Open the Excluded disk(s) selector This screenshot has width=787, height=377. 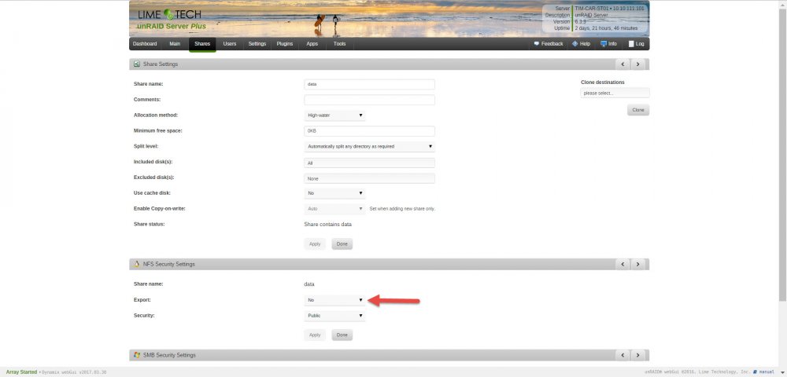(369, 178)
